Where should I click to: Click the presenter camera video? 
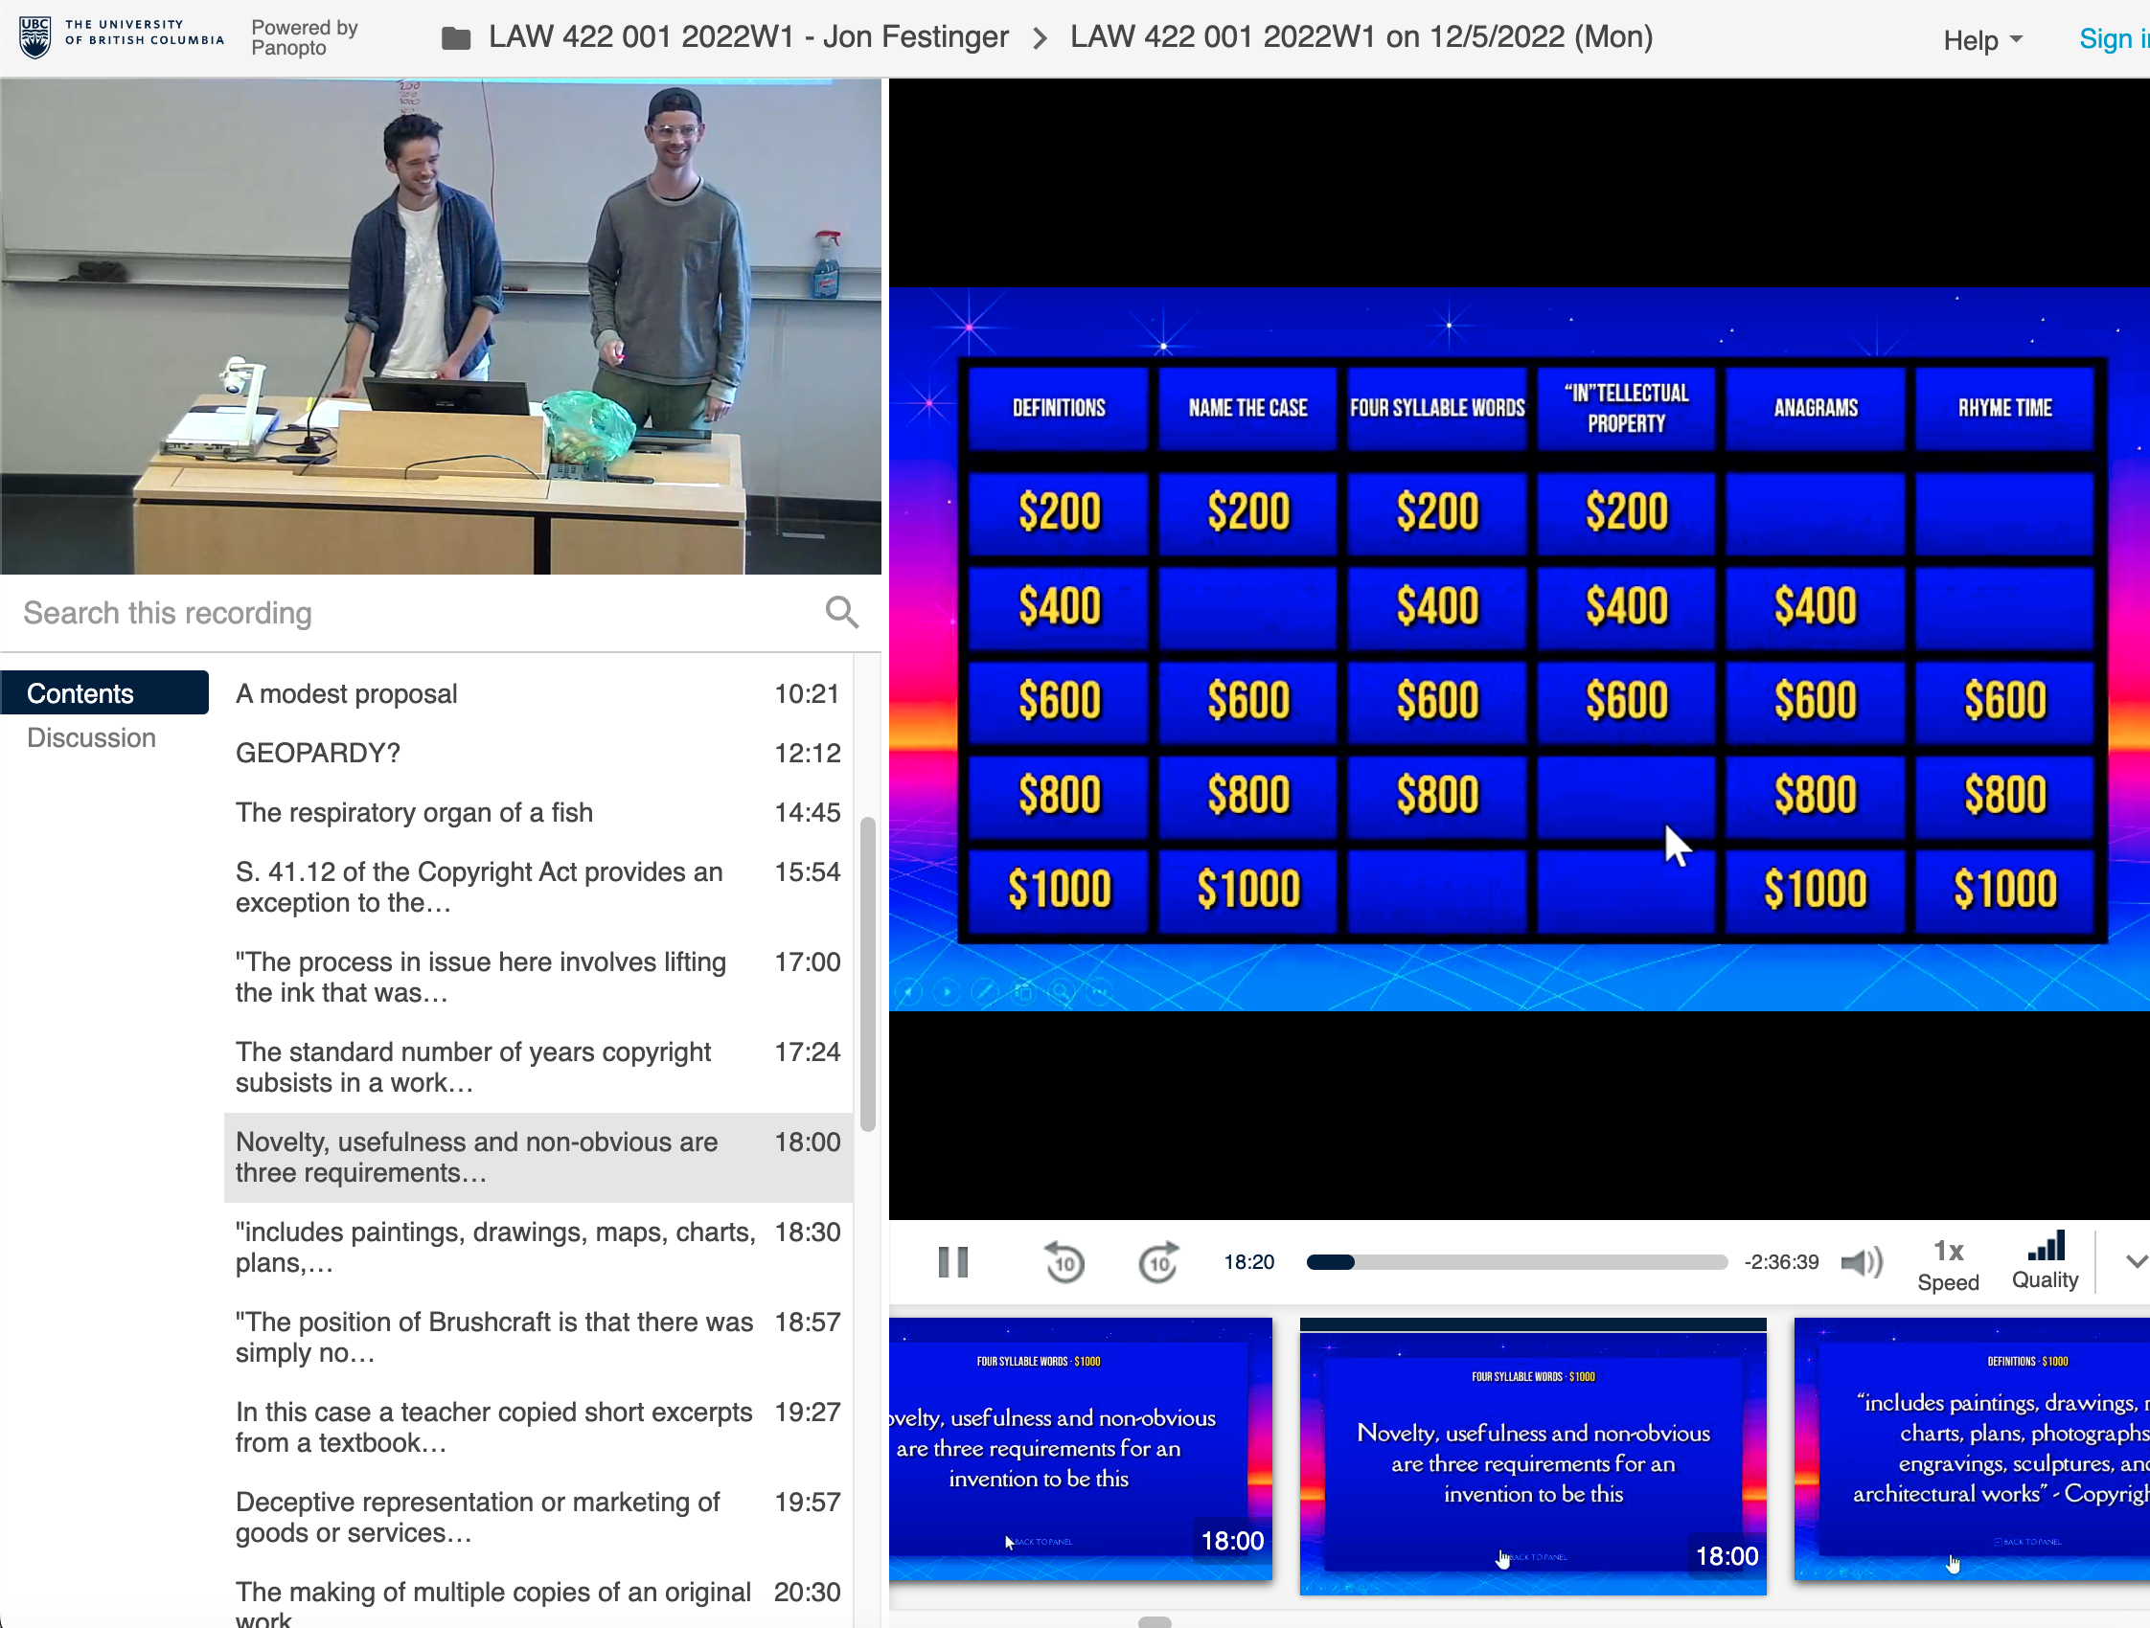pos(441,327)
